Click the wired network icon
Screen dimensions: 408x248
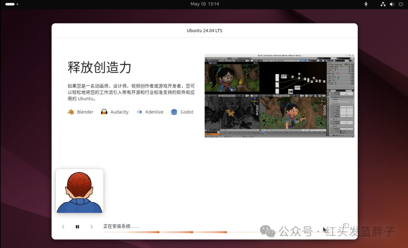point(383,4)
